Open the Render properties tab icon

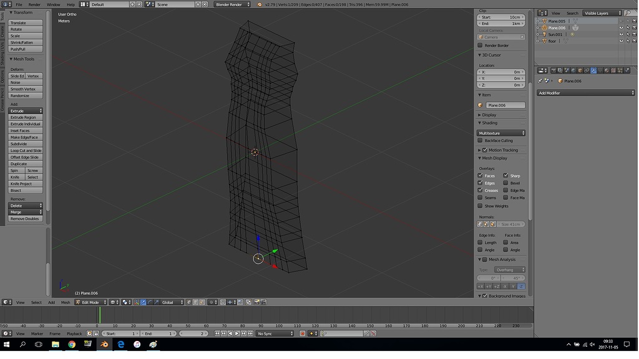point(554,70)
